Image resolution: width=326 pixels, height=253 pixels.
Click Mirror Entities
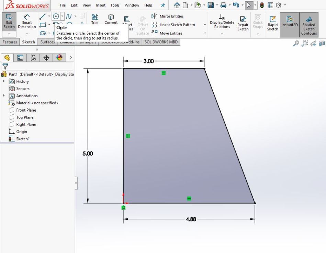pos(171,16)
